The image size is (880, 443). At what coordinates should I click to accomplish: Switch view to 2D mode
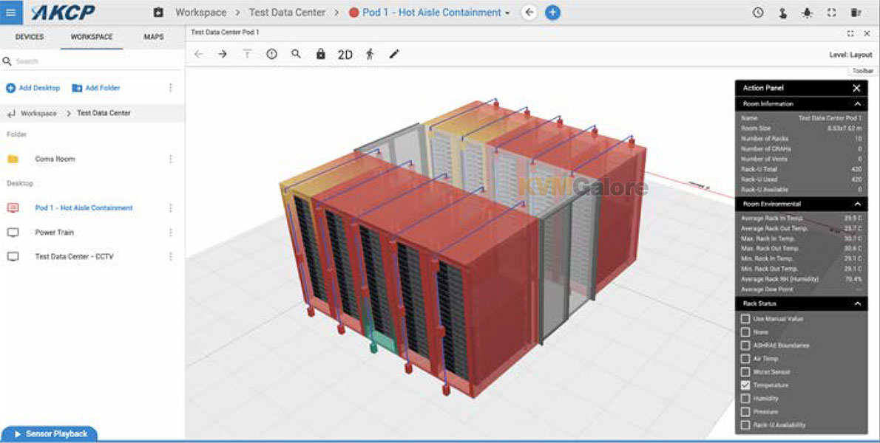pyautogui.click(x=345, y=55)
